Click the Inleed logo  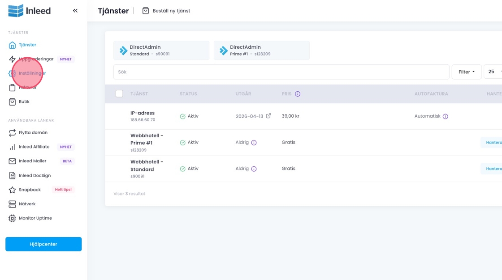(30, 11)
